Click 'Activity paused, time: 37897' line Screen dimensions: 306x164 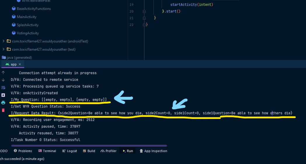click(46, 126)
